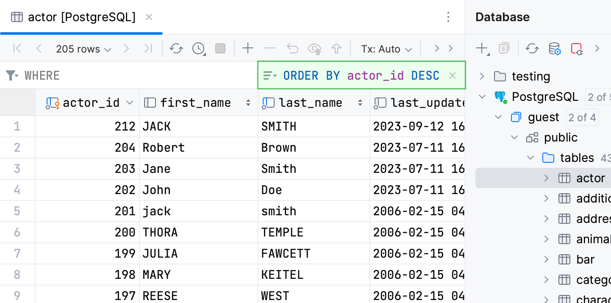The width and height of the screenshot is (611, 303).
Task: Click the delete row icon
Action: pos(270,49)
